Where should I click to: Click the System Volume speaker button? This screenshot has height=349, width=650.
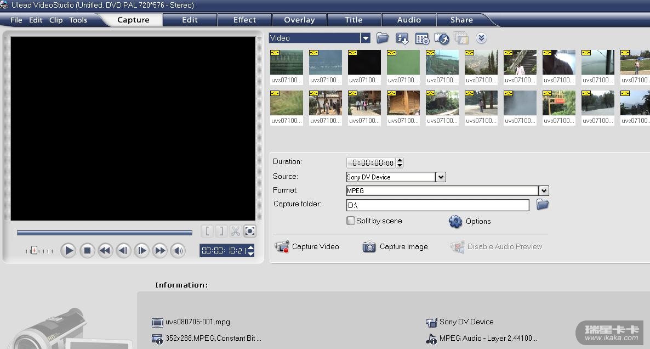pyautogui.click(x=178, y=251)
